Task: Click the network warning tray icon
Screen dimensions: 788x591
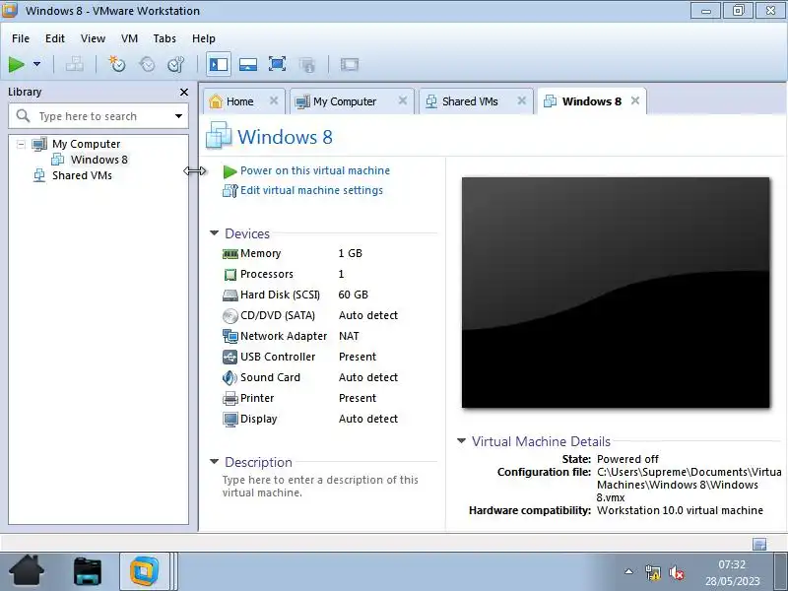Action: click(652, 572)
